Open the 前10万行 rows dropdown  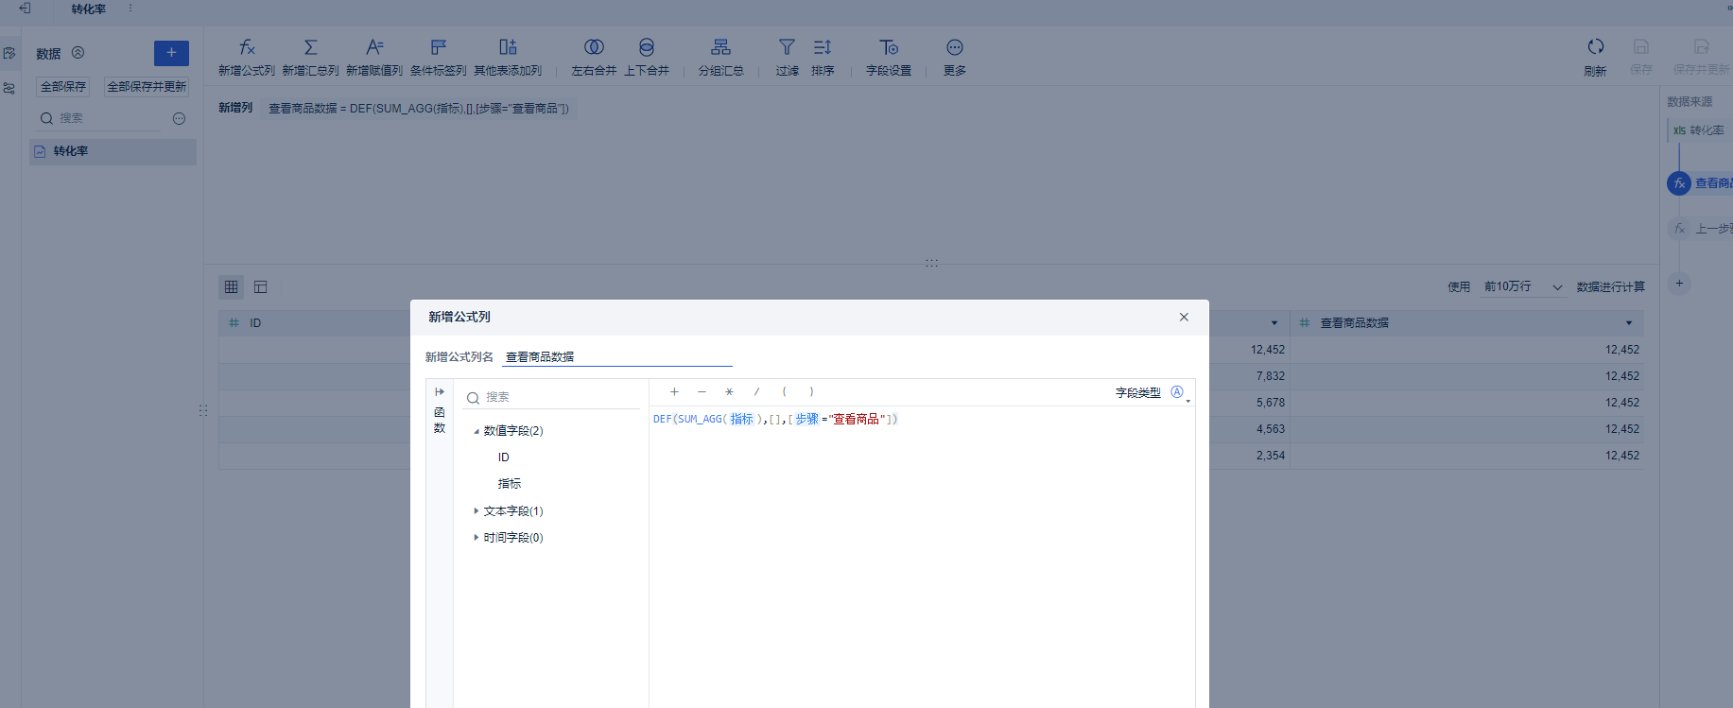click(x=1523, y=286)
